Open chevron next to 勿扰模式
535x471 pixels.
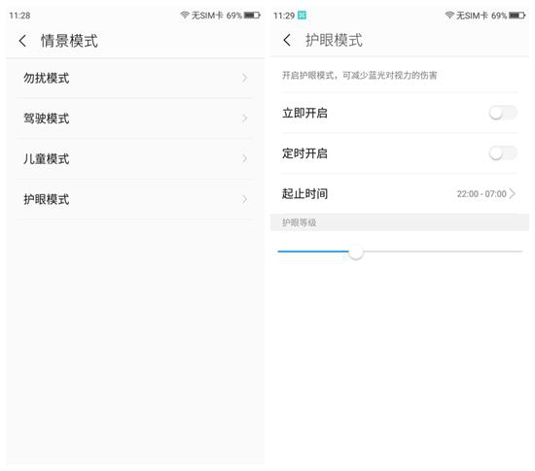244,78
